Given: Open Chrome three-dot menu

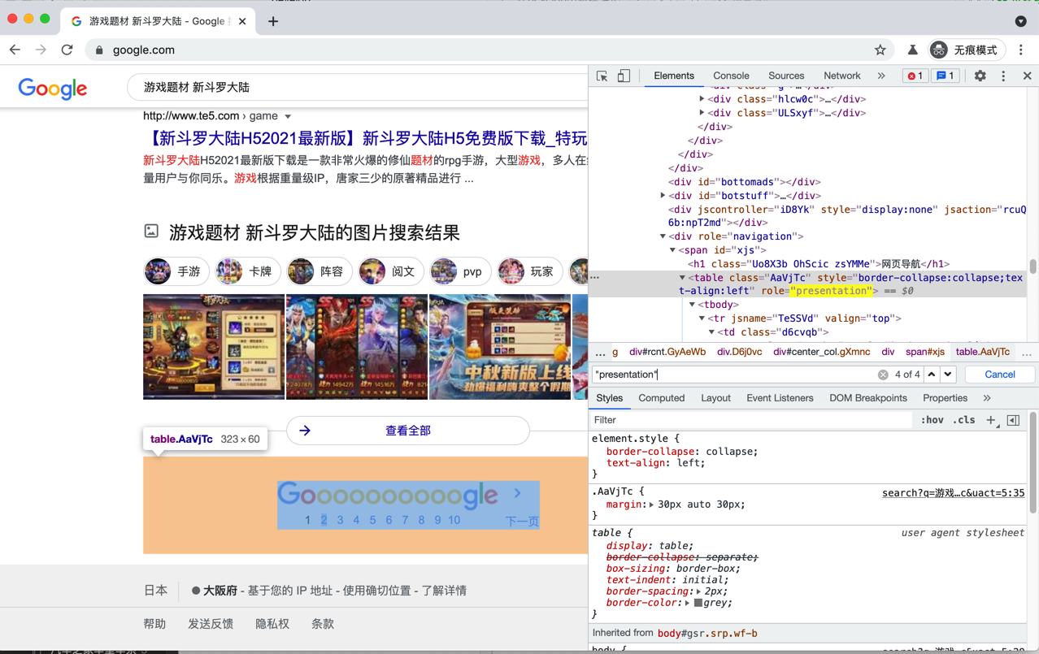Looking at the screenshot, I should point(1021,50).
